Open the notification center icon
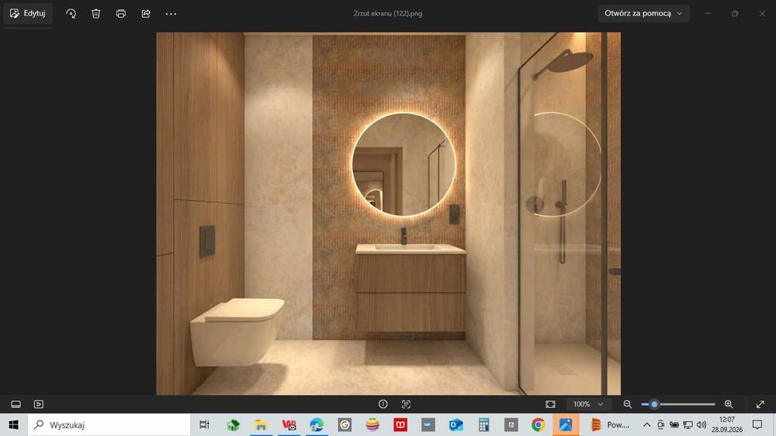The width and height of the screenshot is (776, 436). (757, 424)
